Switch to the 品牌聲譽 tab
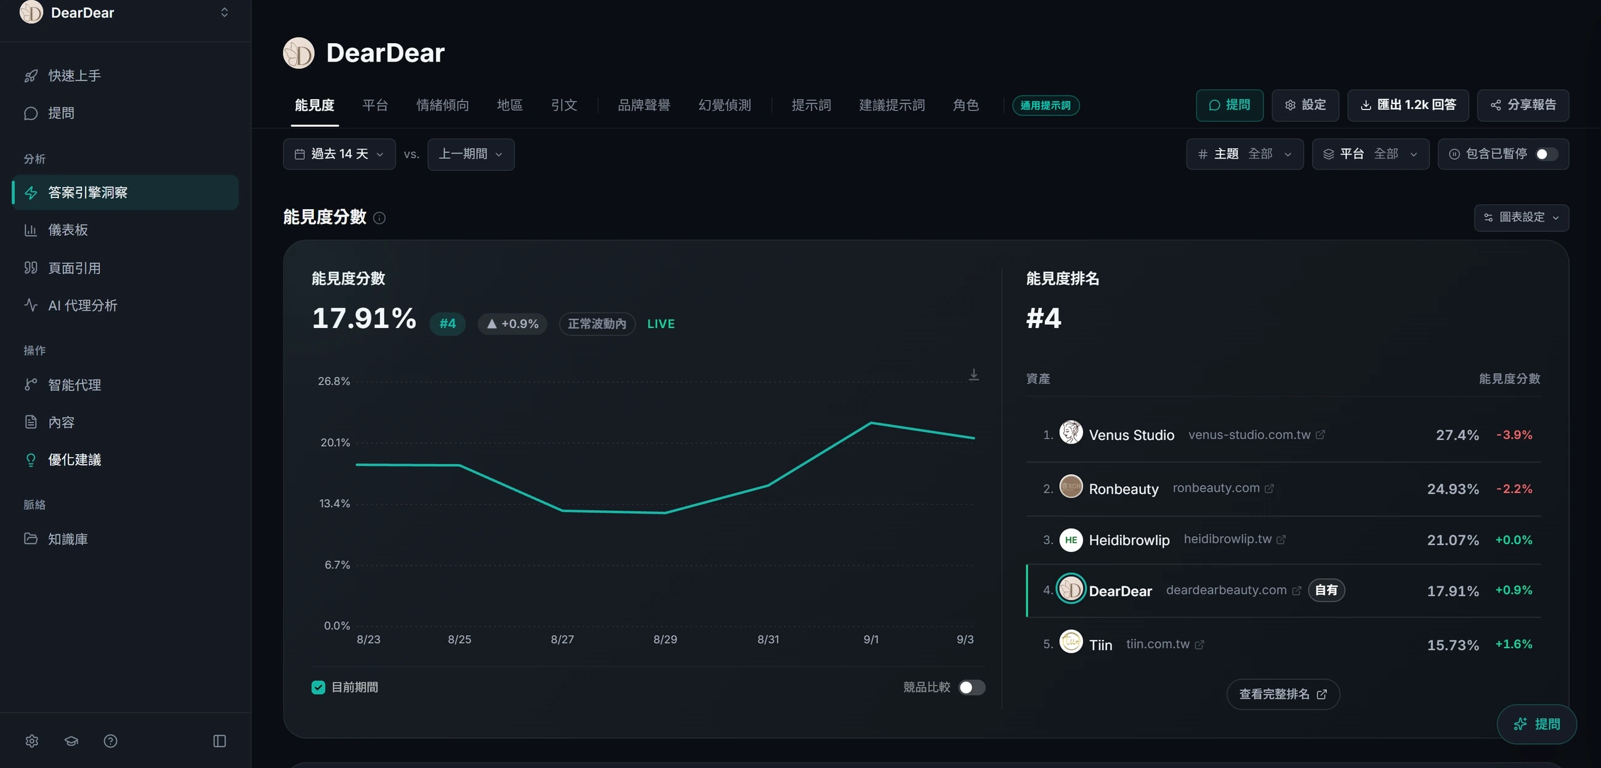 pyautogui.click(x=644, y=105)
